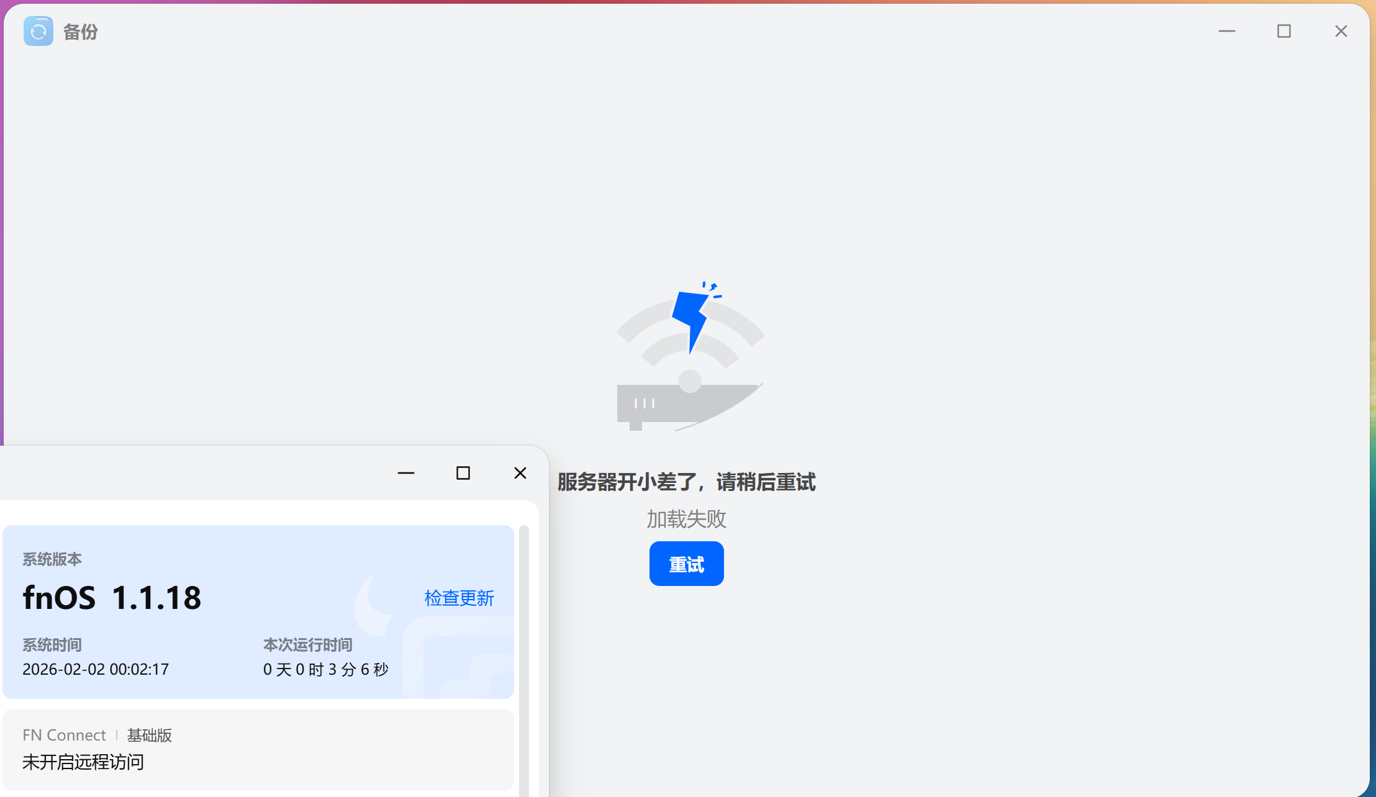Select the fnOS 1.1.18 version text

click(x=111, y=597)
